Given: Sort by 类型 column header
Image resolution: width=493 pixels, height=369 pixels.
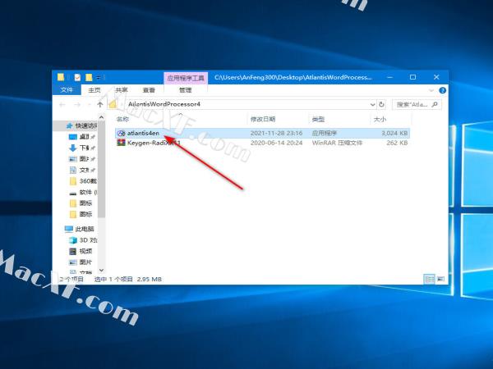Looking at the screenshot, I should click(x=318, y=119).
